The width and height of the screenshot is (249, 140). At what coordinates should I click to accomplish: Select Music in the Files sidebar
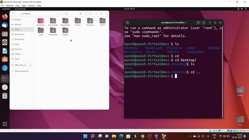point(22,44)
